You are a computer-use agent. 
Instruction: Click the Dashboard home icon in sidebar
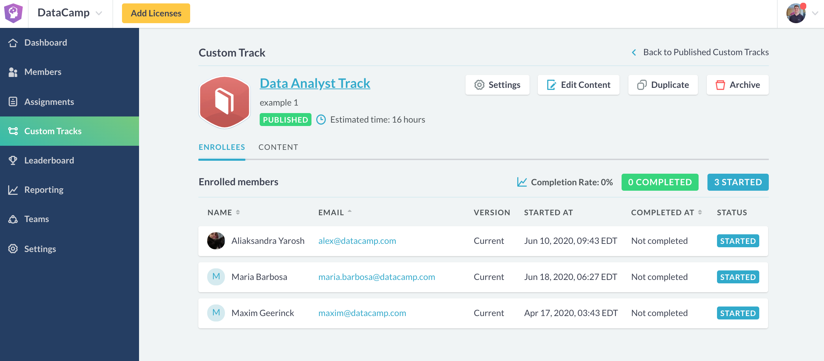pyautogui.click(x=13, y=43)
